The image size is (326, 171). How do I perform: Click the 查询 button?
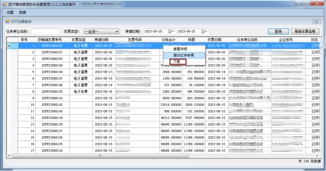(x=278, y=31)
